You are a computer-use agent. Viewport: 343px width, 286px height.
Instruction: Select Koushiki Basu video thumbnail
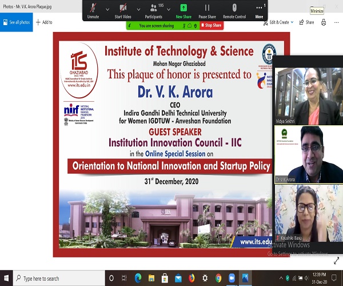coord(309,213)
